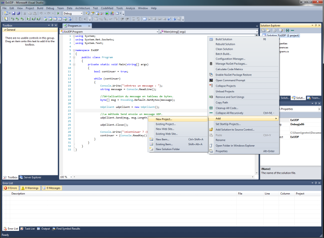Click the Cleanup All Code icon
Image resolution: width=324 pixels, height=238 pixels.
pos(211,108)
